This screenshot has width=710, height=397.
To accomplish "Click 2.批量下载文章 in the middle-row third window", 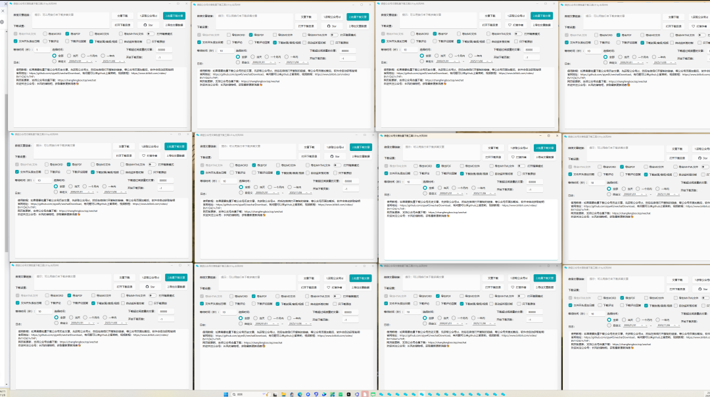I will click(x=545, y=148).
